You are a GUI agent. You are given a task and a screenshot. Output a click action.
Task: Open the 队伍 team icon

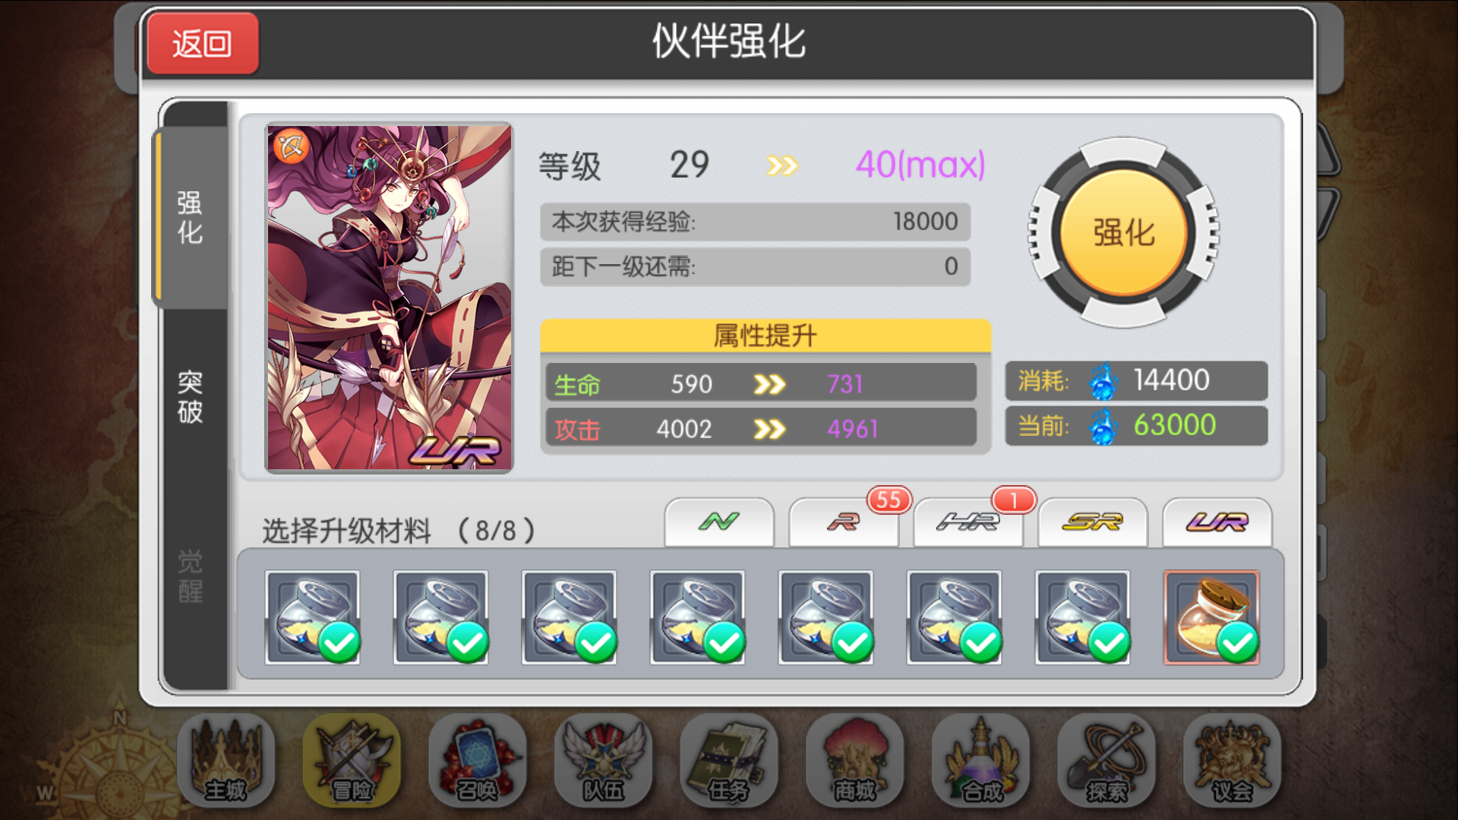point(603,761)
